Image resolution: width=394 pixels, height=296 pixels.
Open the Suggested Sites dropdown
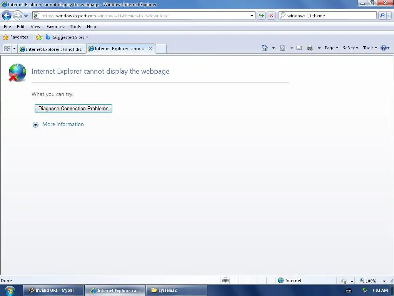tap(67, 37)
